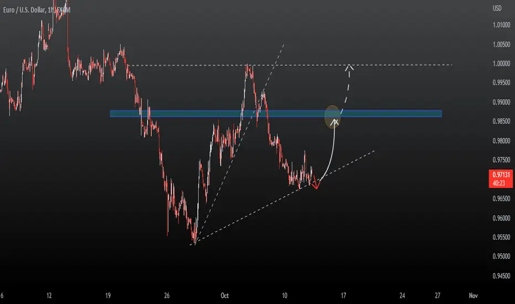Click the 0.98000 price axis label
The height and width of the screenshot is (304, 515).
pos(501,140)
